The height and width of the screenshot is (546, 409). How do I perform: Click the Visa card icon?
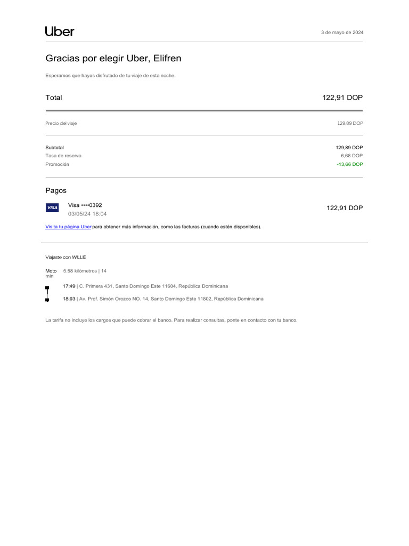click(52, 207)
